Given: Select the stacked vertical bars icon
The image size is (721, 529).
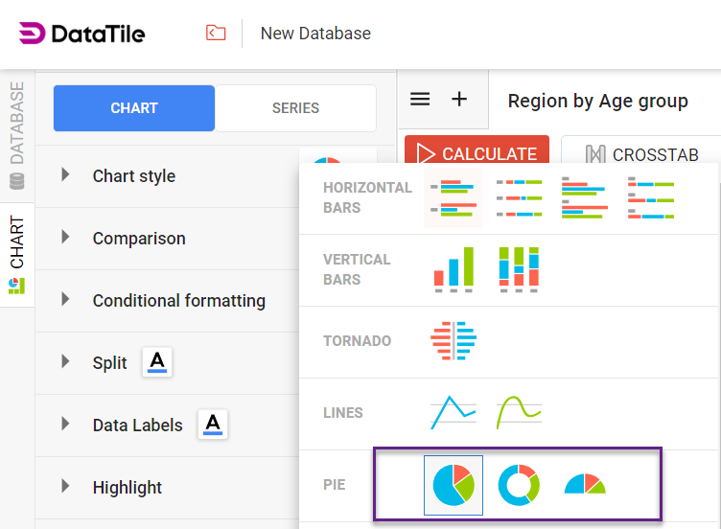Looking at the screenshot, I should 519,268.
